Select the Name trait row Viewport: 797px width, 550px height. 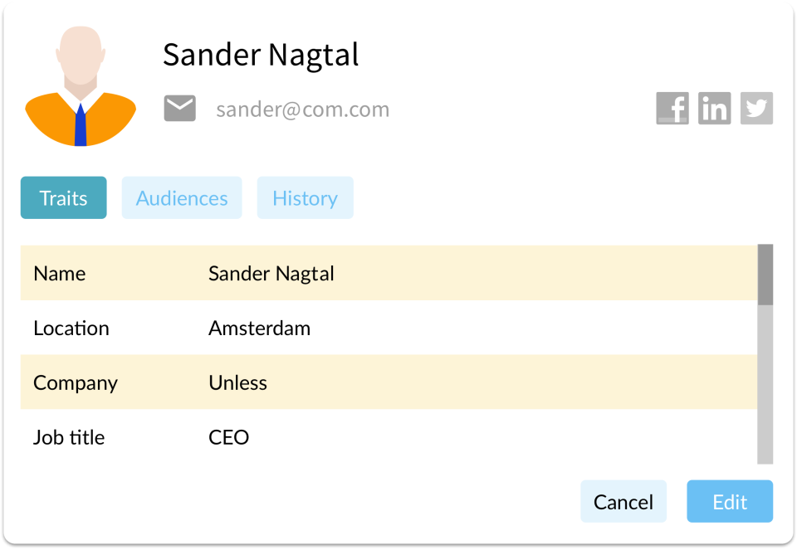click(389, 273)
